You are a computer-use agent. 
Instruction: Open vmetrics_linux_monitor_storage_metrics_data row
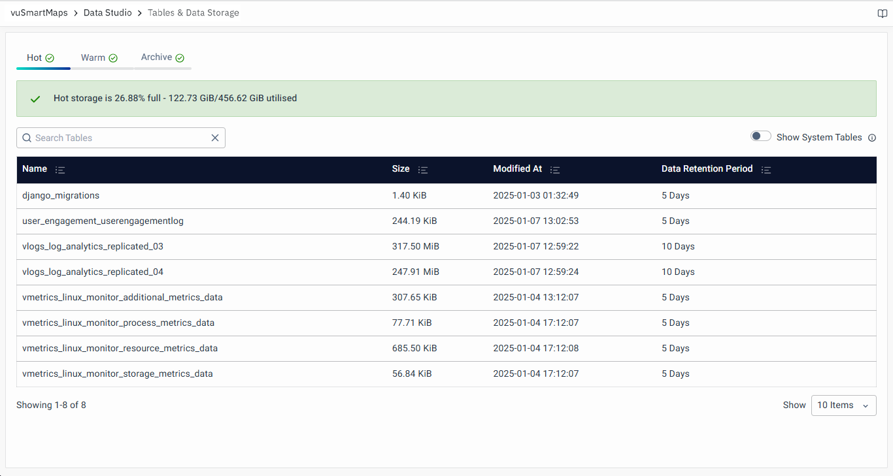coord(118,374)
